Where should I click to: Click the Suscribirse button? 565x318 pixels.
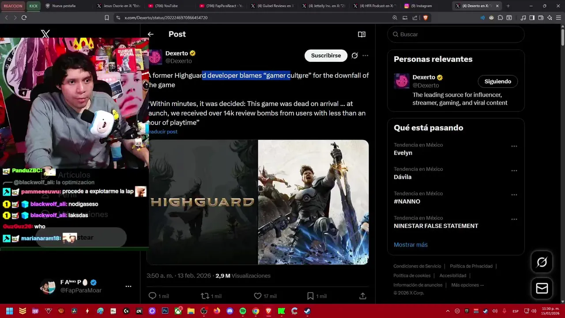(326, 56)
